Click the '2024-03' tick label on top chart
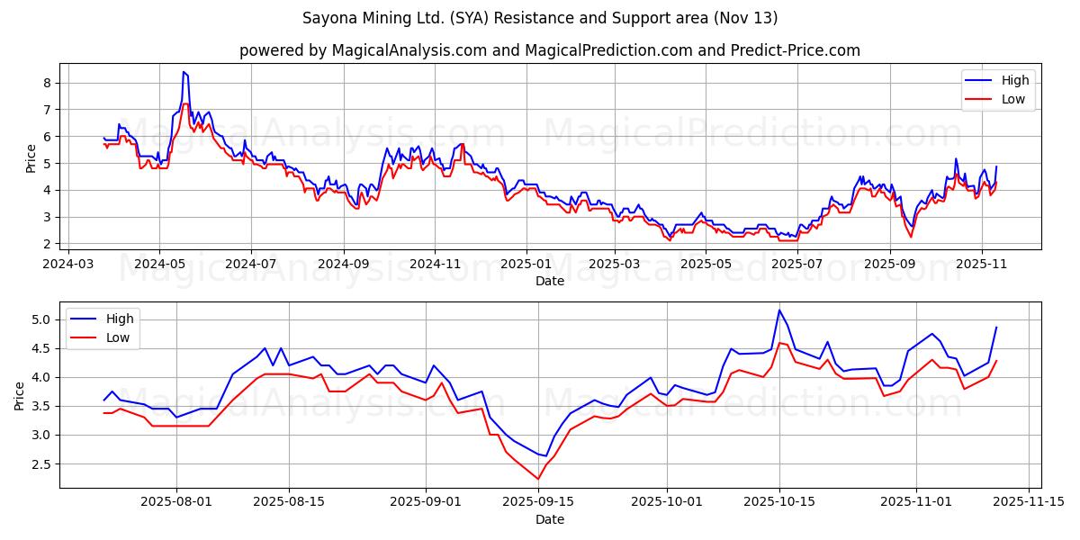This screenshot has height=540, width=1080. point(69,265)
